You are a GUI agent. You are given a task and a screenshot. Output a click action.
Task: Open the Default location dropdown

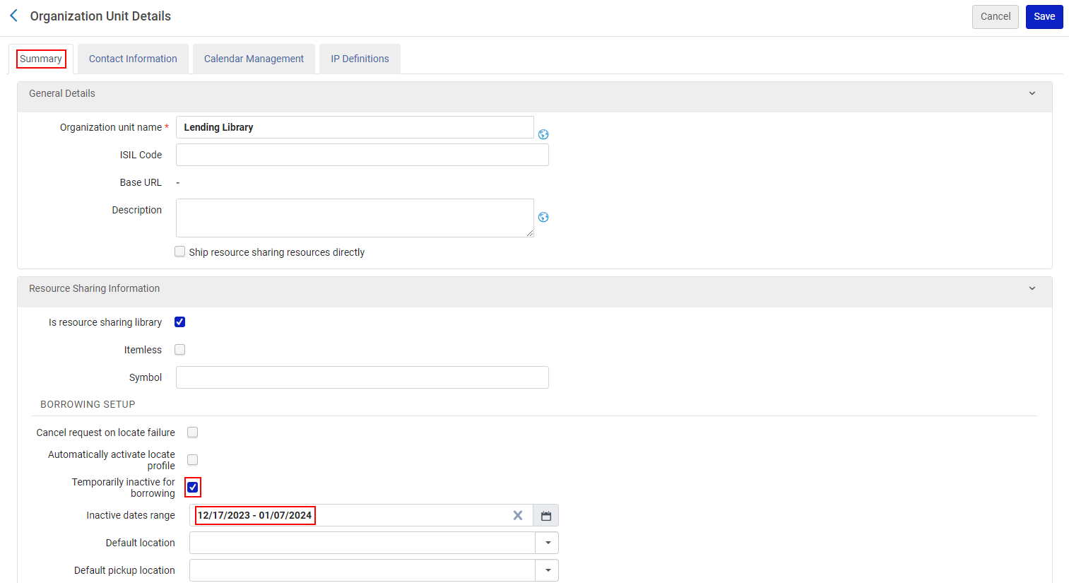pos(548,543)
